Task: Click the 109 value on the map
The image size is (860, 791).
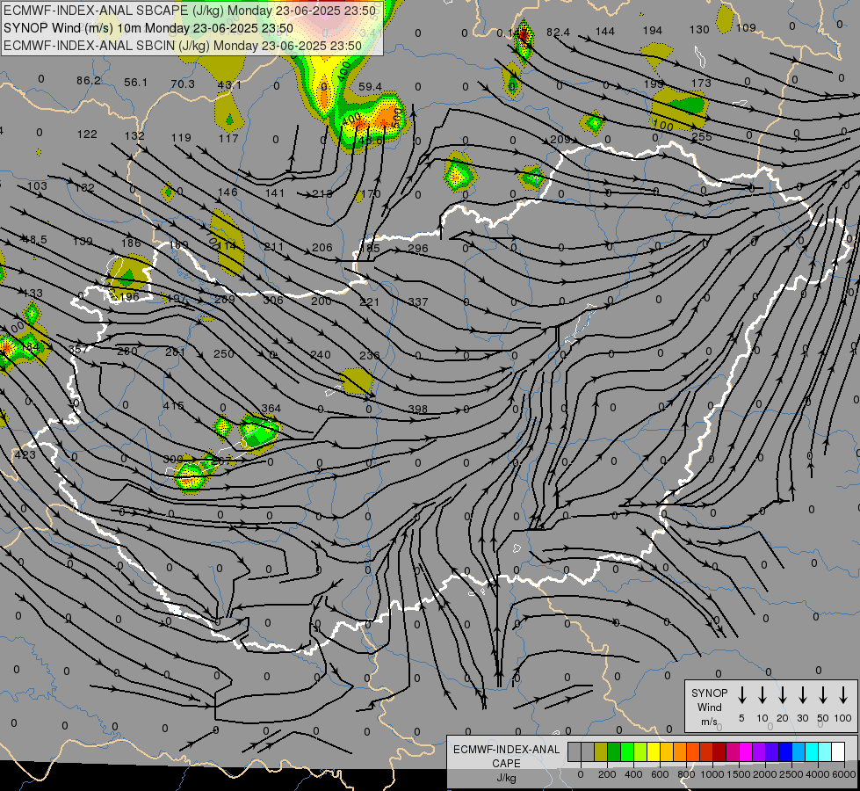Action: (746, 27)
